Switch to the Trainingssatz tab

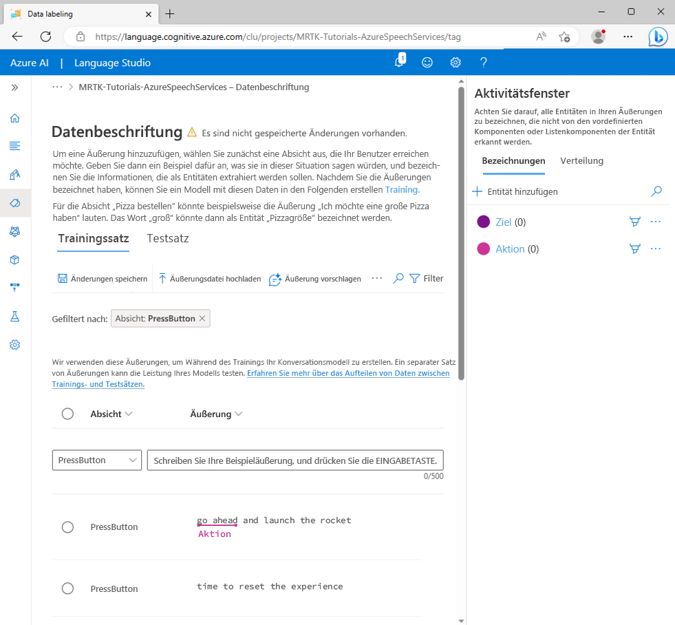94,239
